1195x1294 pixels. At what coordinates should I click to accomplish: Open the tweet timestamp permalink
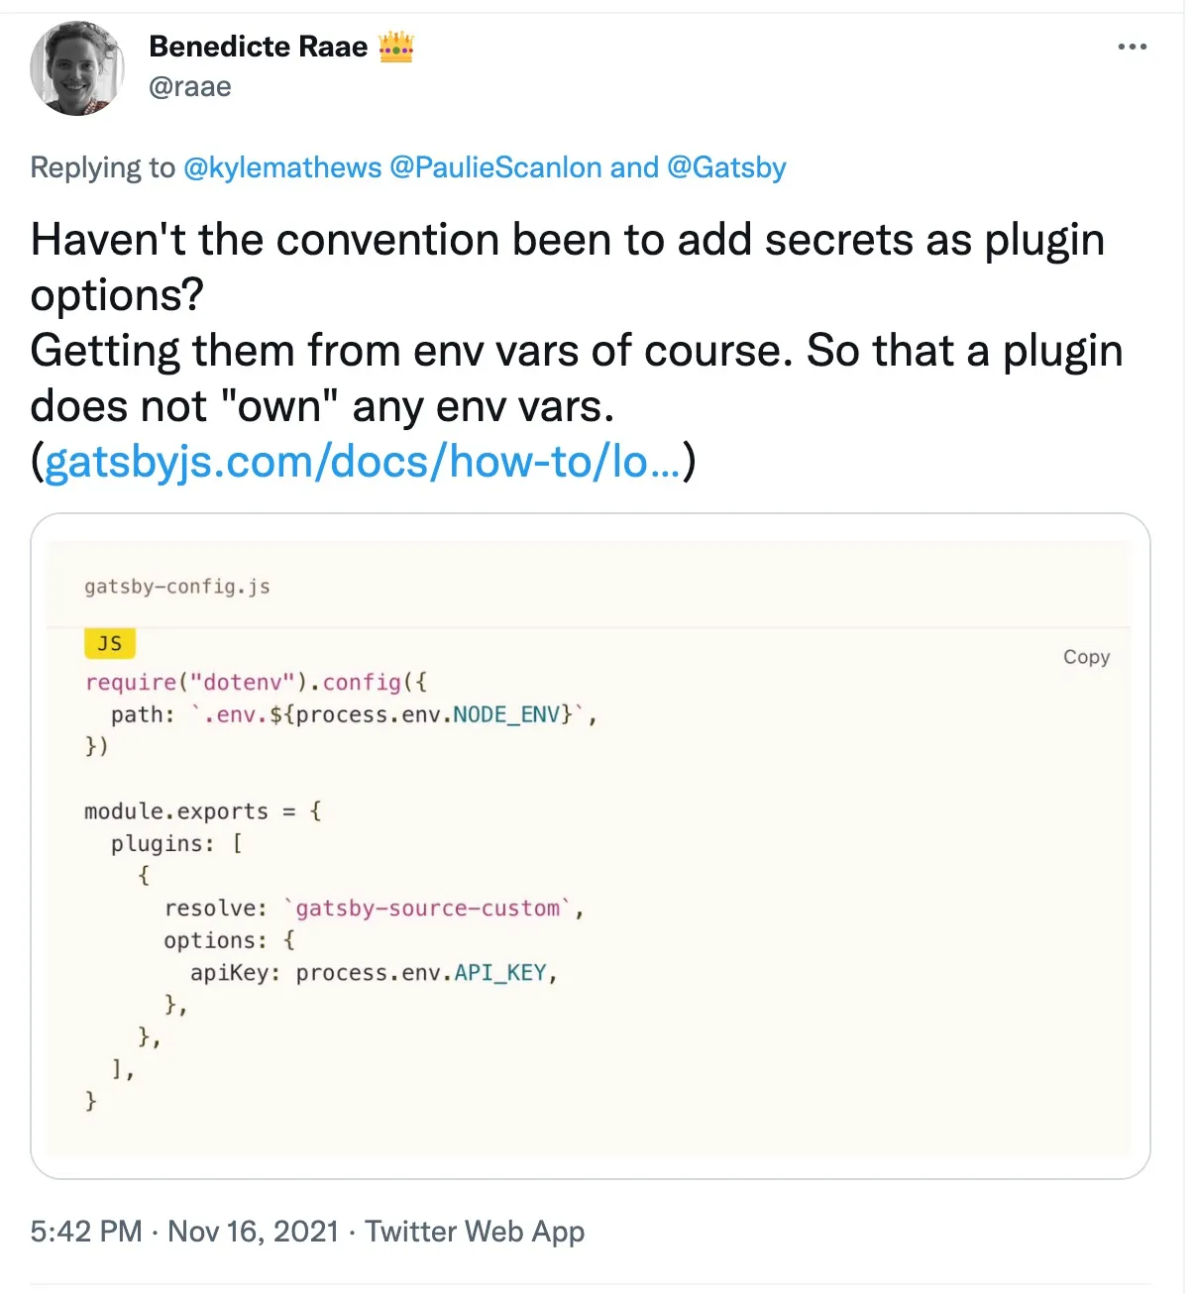click(183, 1232)
